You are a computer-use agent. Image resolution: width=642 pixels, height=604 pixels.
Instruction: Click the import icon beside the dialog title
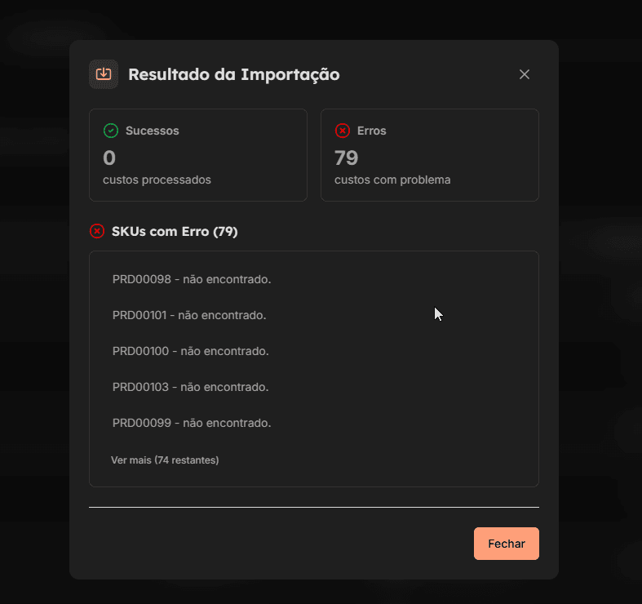tap(104, 74)
